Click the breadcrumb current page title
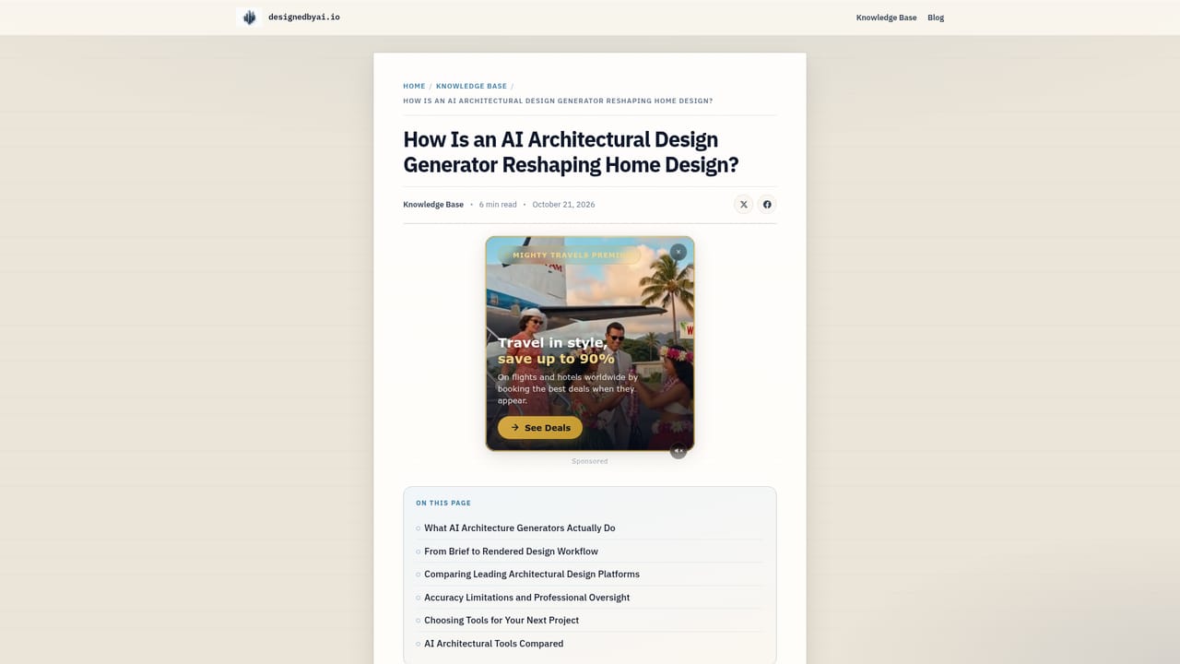Image resolution: width=1180 pixels, height=664 pixels. coord(558,101)
